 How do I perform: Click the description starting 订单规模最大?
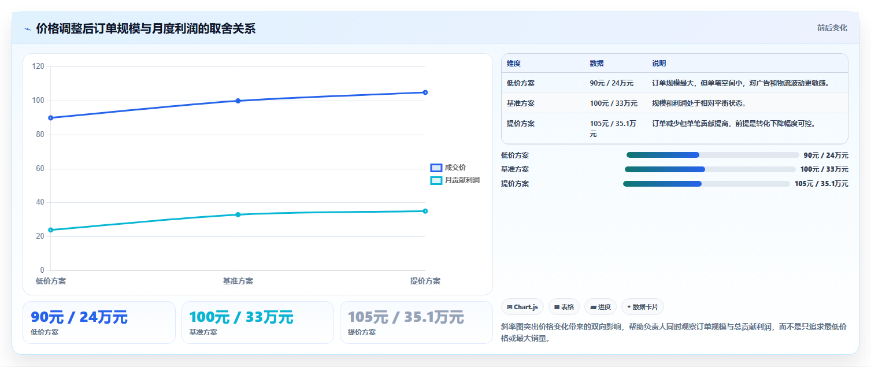pyautogui.click(x=741, y=83)
